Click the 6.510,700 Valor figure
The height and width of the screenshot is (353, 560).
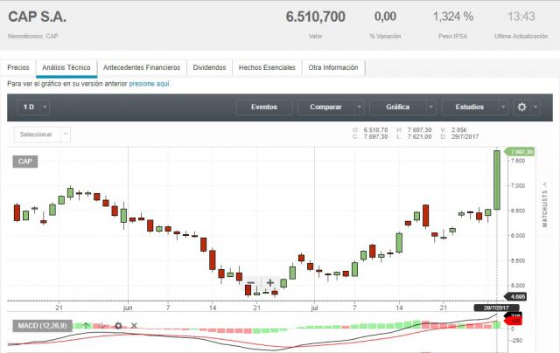click(316, 17)
